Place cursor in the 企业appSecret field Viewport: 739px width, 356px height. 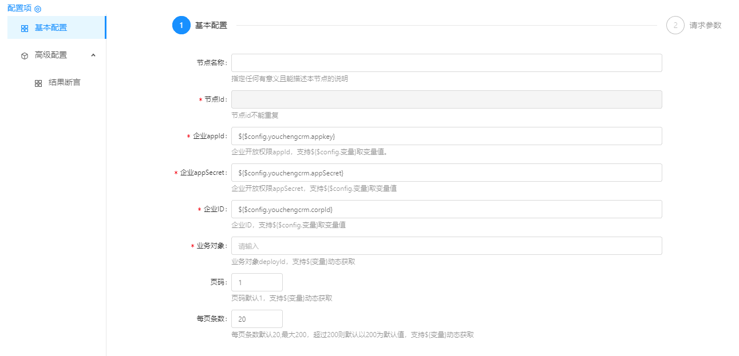click(x=446, y=173)
